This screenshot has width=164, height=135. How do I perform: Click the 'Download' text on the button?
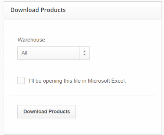[x=35, y=111]
